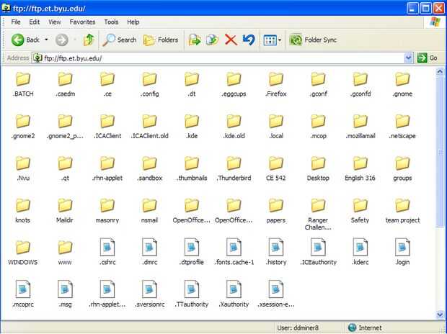
Task: Select the Desktop folder
Action: point(318,169)
